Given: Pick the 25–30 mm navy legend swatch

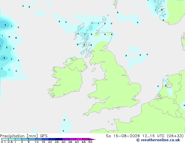Looking at the screenshot, I should coord(59,139).
